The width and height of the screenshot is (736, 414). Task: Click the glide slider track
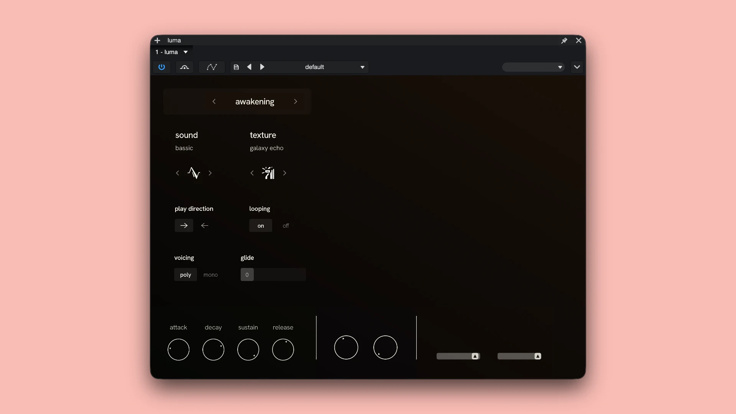273,274
